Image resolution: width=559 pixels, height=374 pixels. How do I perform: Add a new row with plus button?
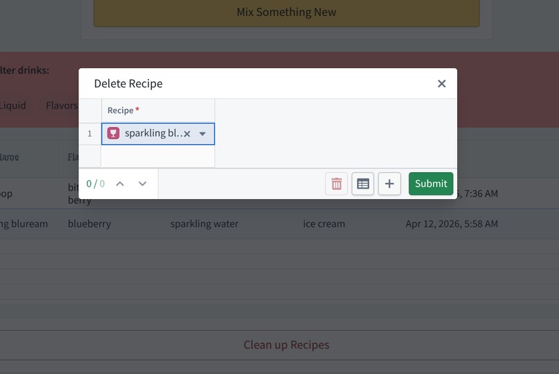click(389, 184)
